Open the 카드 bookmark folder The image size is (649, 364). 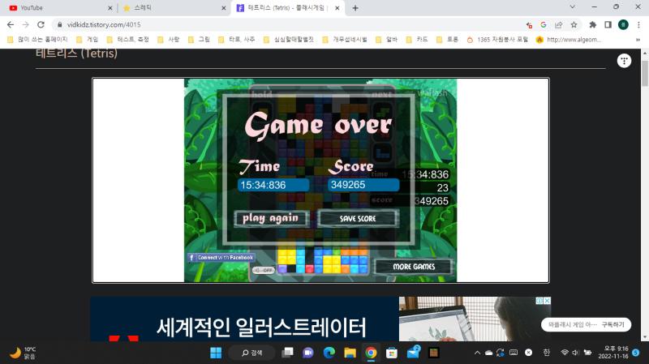click(x=417, y=40)
